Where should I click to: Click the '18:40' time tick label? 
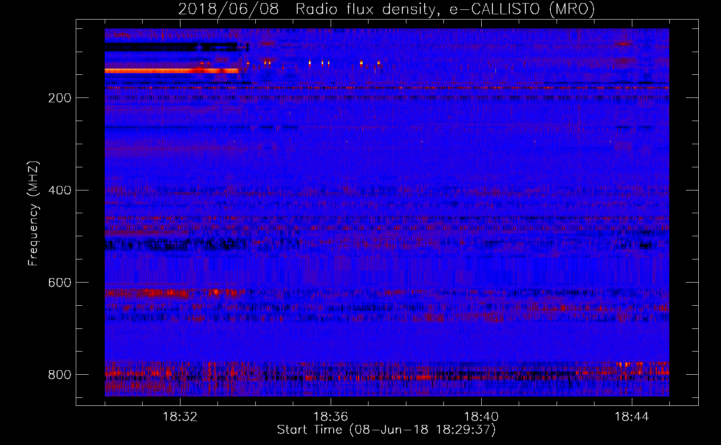[x=481, y=417]
